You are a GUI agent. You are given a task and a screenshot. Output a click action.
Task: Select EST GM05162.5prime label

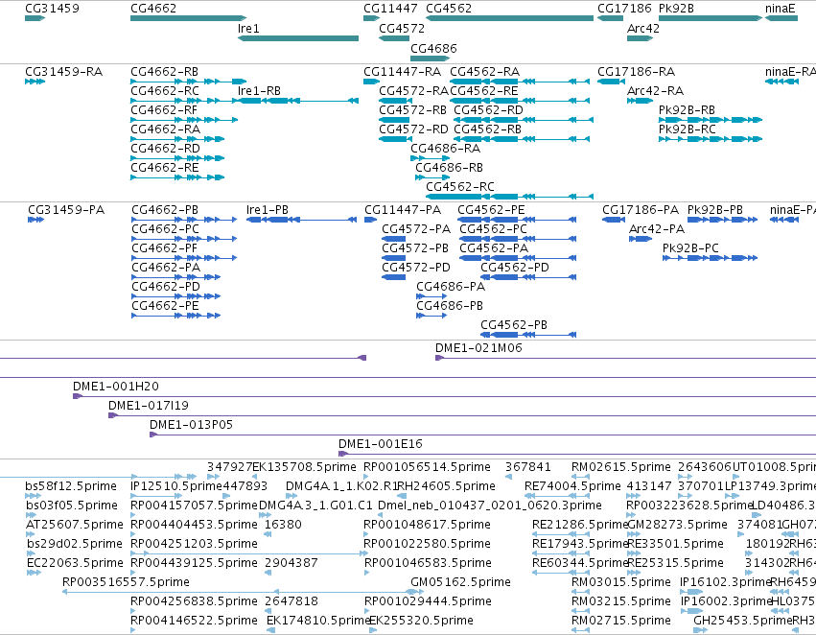(460, 582)
